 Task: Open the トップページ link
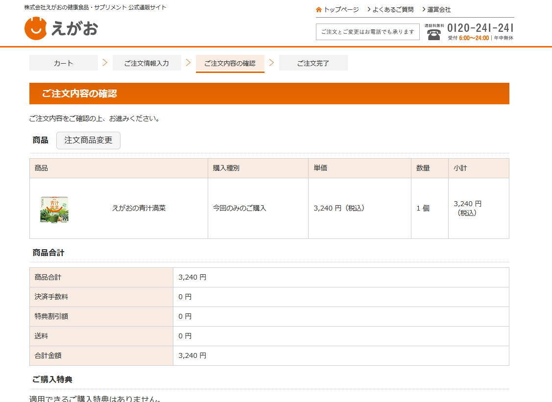pyautogui.click(x=341, y=9)
